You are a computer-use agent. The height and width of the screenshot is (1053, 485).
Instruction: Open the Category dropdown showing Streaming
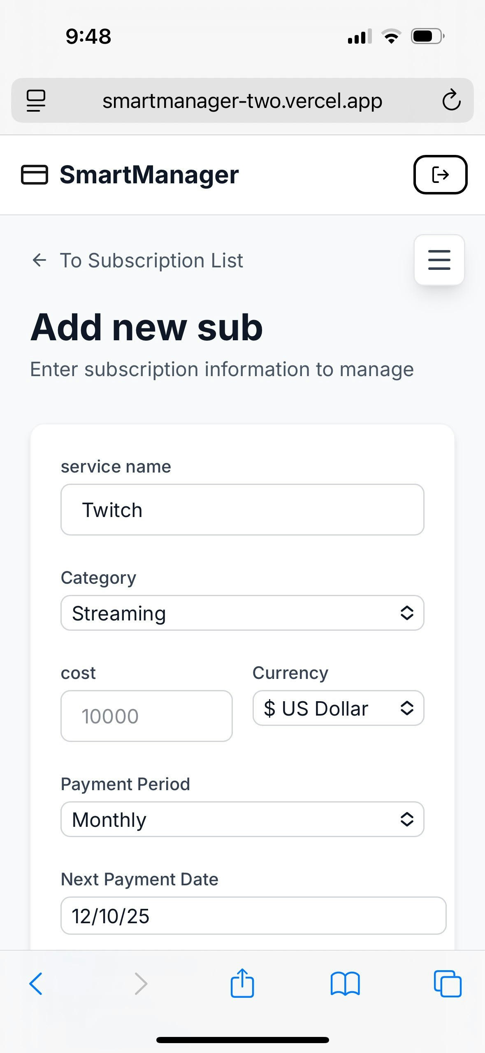click(242, 613)
